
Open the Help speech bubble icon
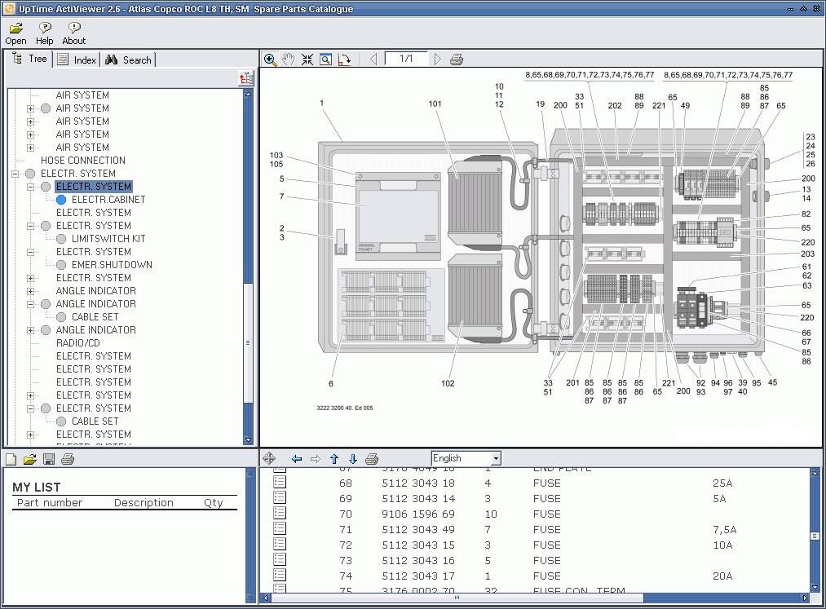pyautogui.click(x=45, y=28)
